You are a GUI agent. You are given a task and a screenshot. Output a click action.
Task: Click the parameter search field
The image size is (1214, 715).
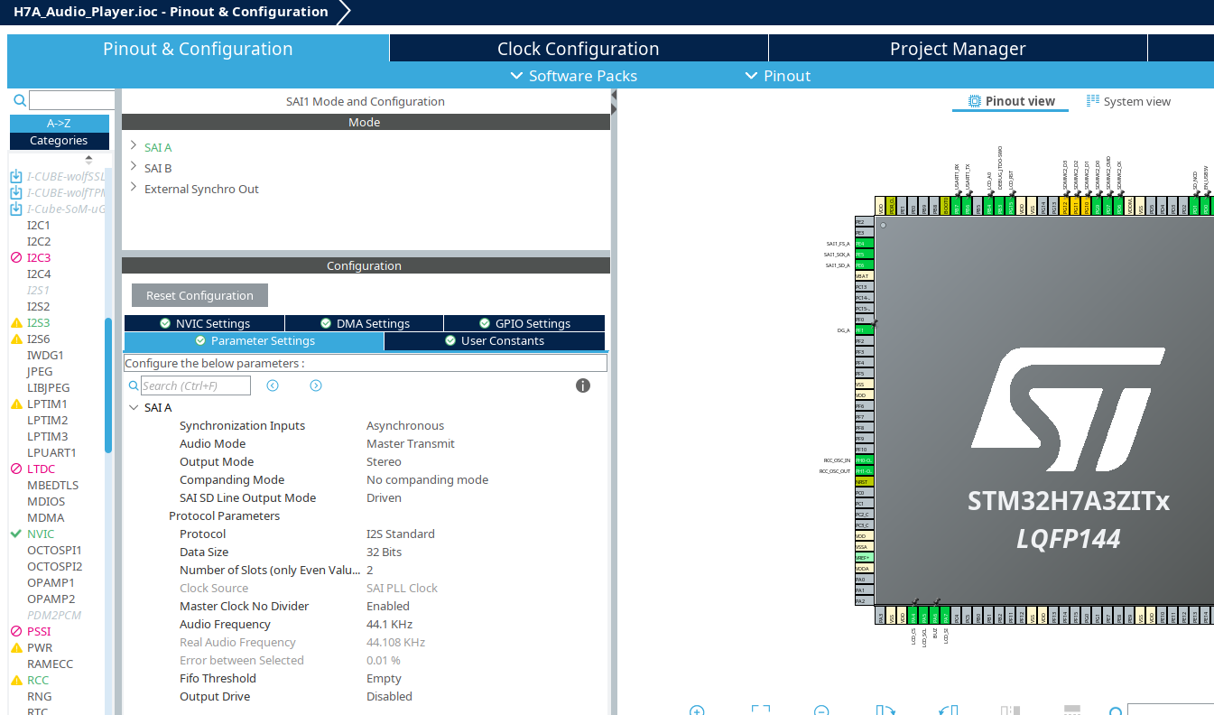194,385
